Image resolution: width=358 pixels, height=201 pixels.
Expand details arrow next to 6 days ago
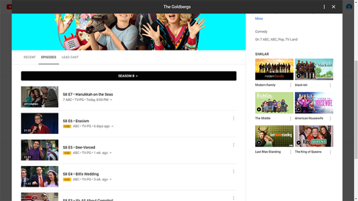click(x=112, y=126)
